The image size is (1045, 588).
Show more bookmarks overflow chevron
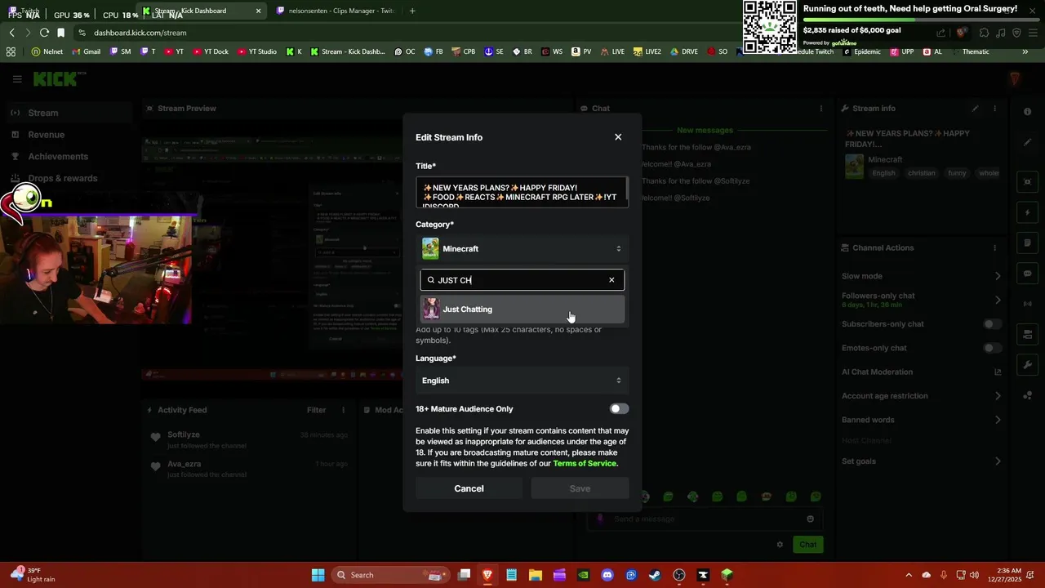click(1025, 51)
